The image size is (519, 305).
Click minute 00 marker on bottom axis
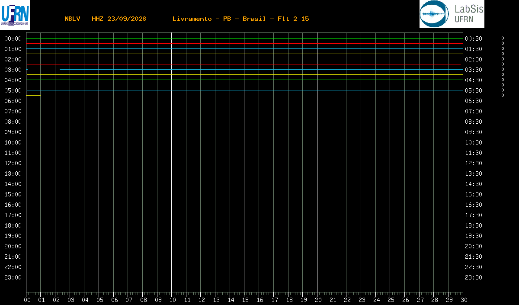coord(28,300)
